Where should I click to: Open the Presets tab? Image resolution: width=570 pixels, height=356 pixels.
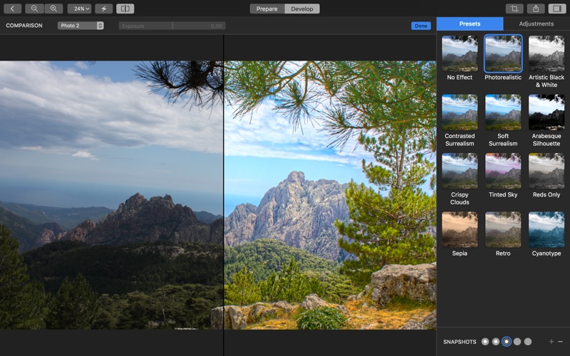pos(470,23)
